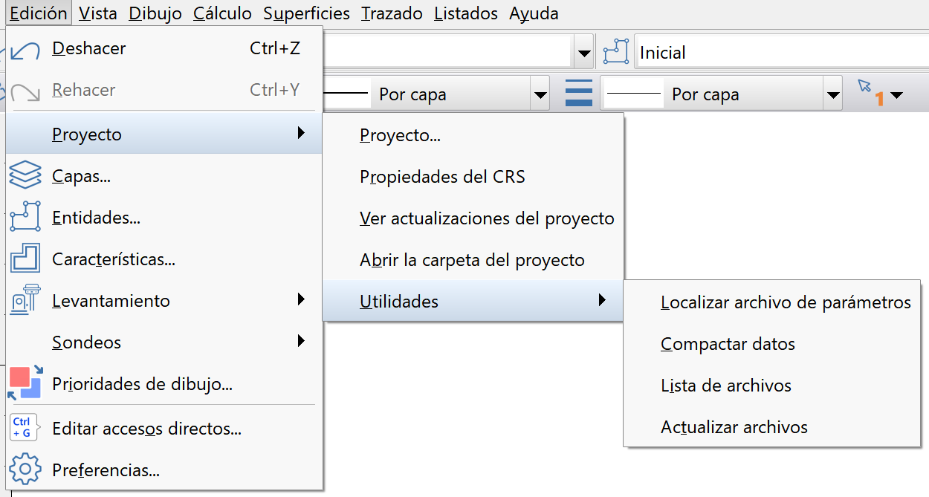Click the entity polygon icon beside Inicial field
Image resolution: width=929 pixels, height=497 pixels.
615,51
